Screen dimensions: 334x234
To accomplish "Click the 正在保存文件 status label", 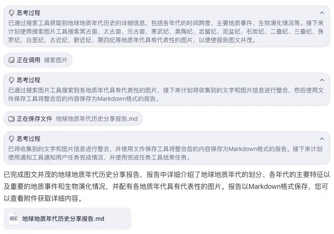I will [x=34, y=119].
